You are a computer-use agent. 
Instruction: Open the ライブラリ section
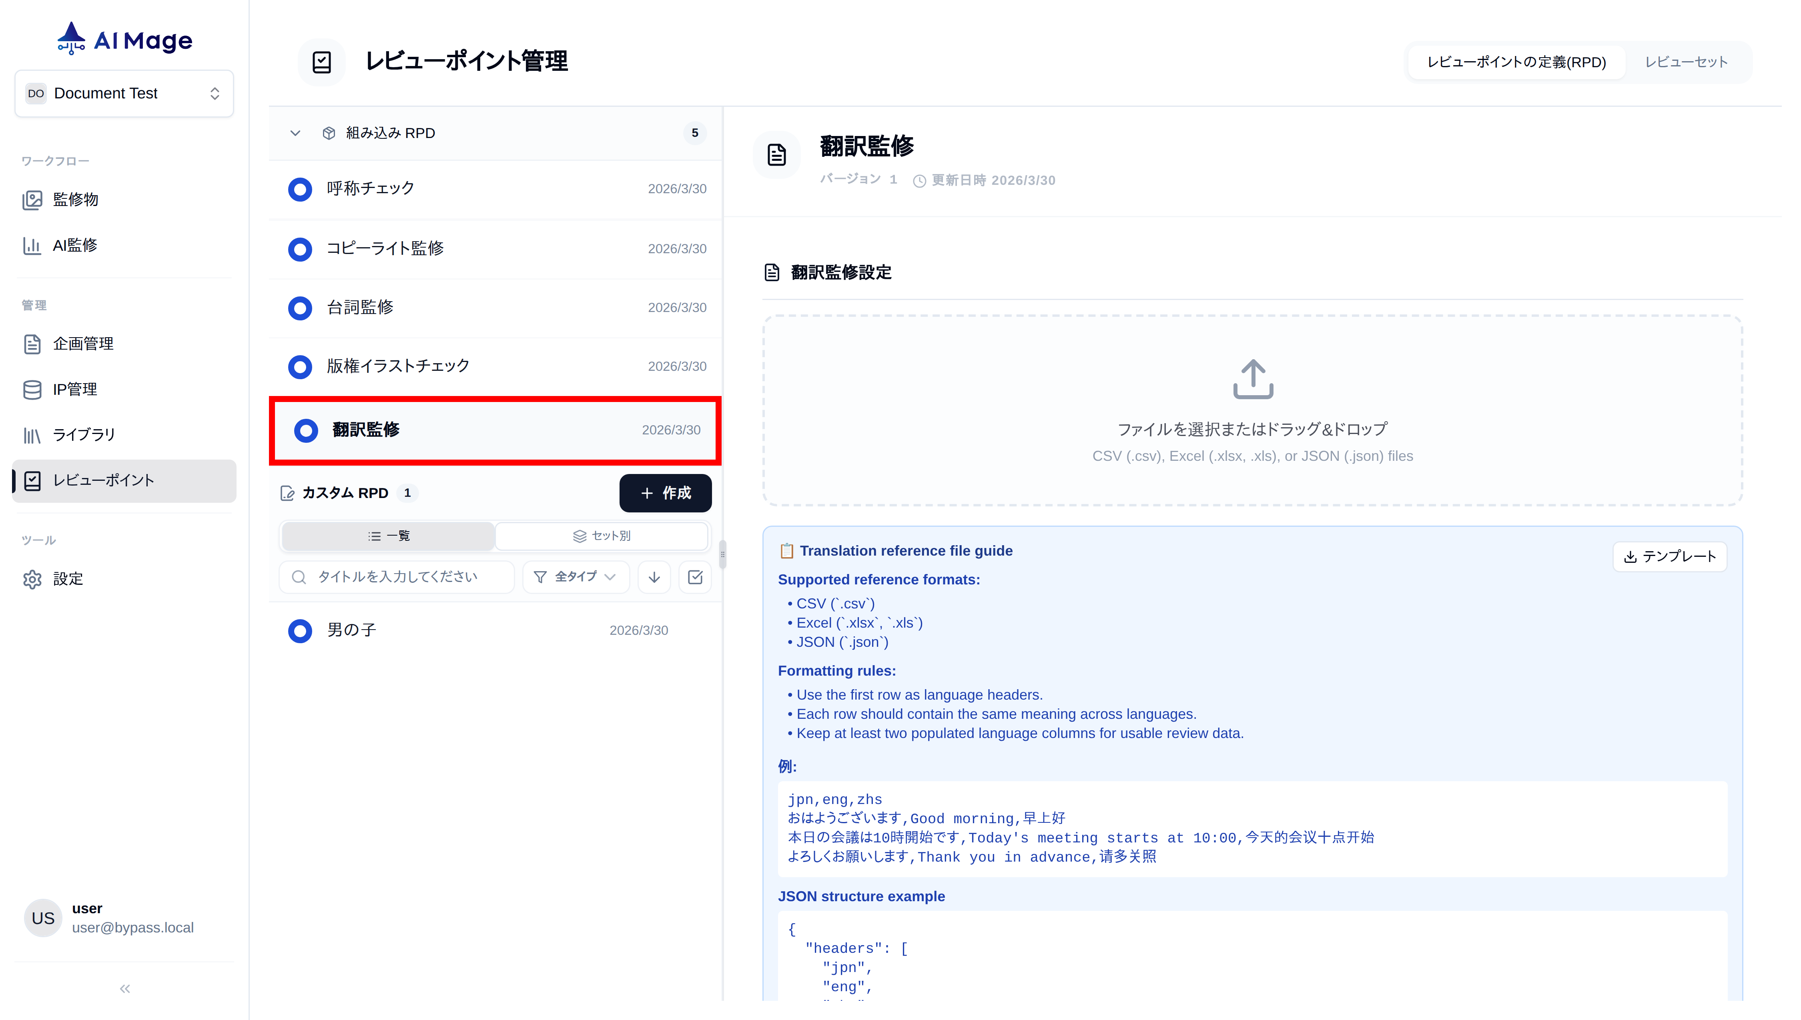[83, 434]
